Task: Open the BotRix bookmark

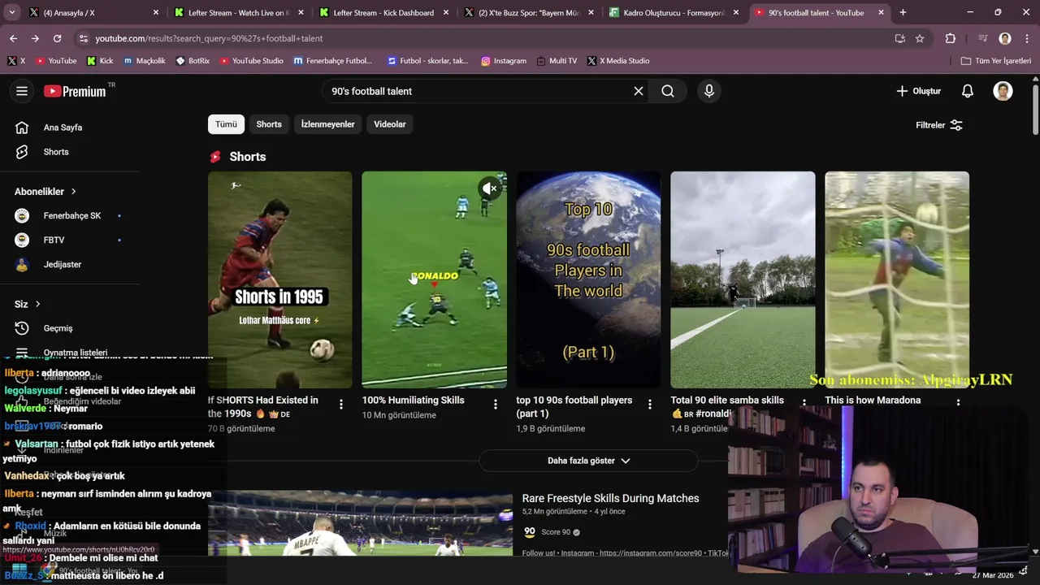Action: 193,61
